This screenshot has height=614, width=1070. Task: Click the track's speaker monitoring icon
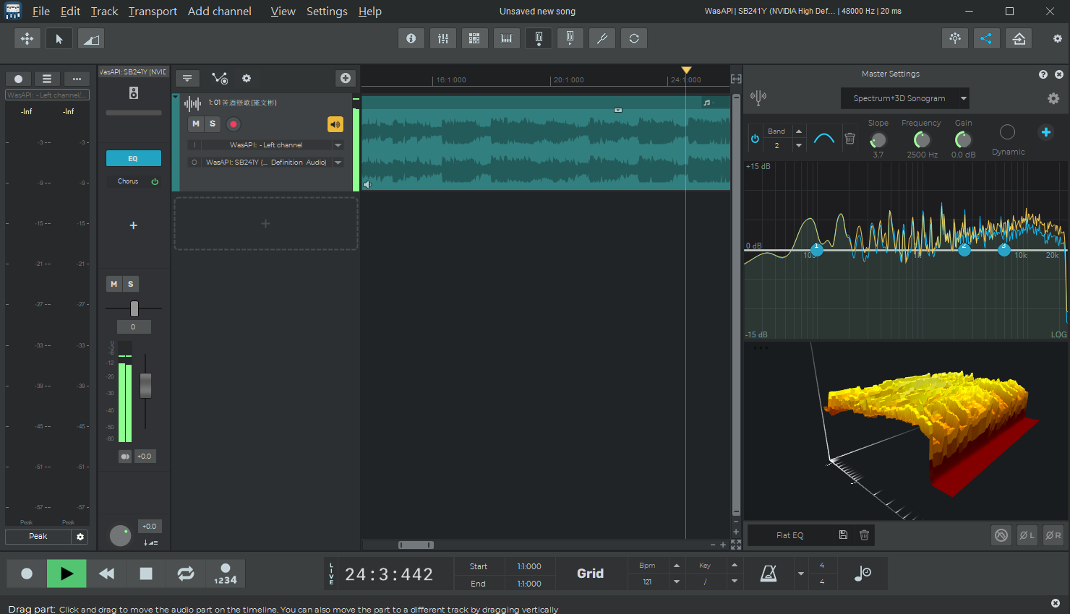click(x=335, y=124)
